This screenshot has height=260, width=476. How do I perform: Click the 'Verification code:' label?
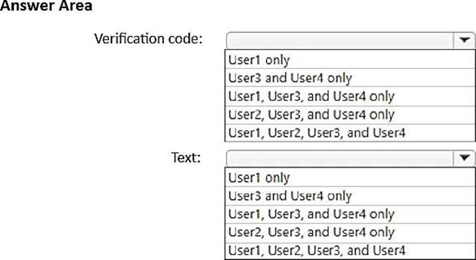pos(148,39)
